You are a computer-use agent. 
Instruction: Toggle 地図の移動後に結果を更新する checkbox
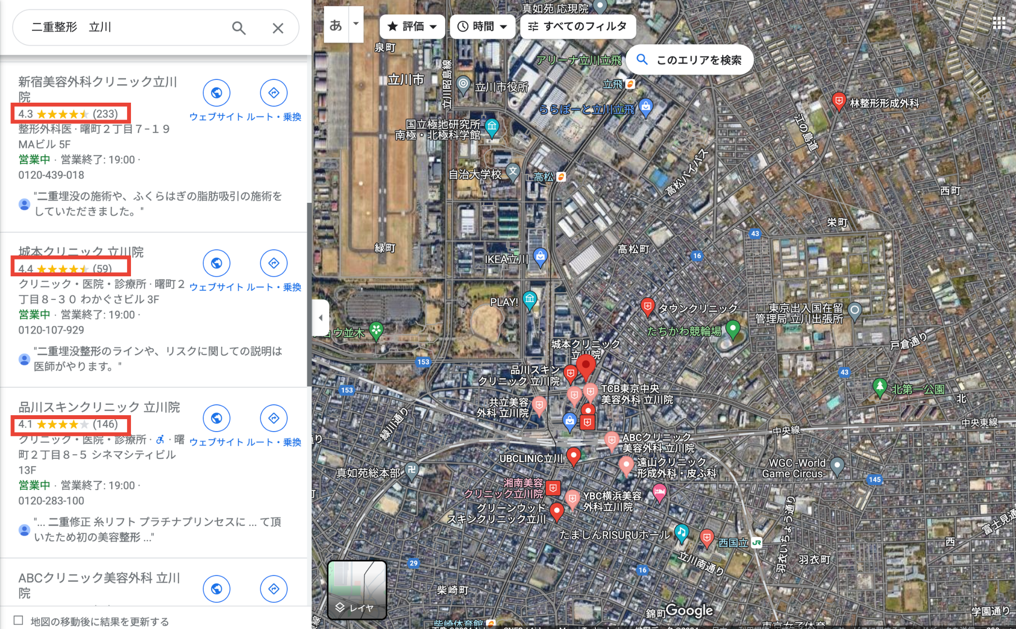(x=18, y=620)
